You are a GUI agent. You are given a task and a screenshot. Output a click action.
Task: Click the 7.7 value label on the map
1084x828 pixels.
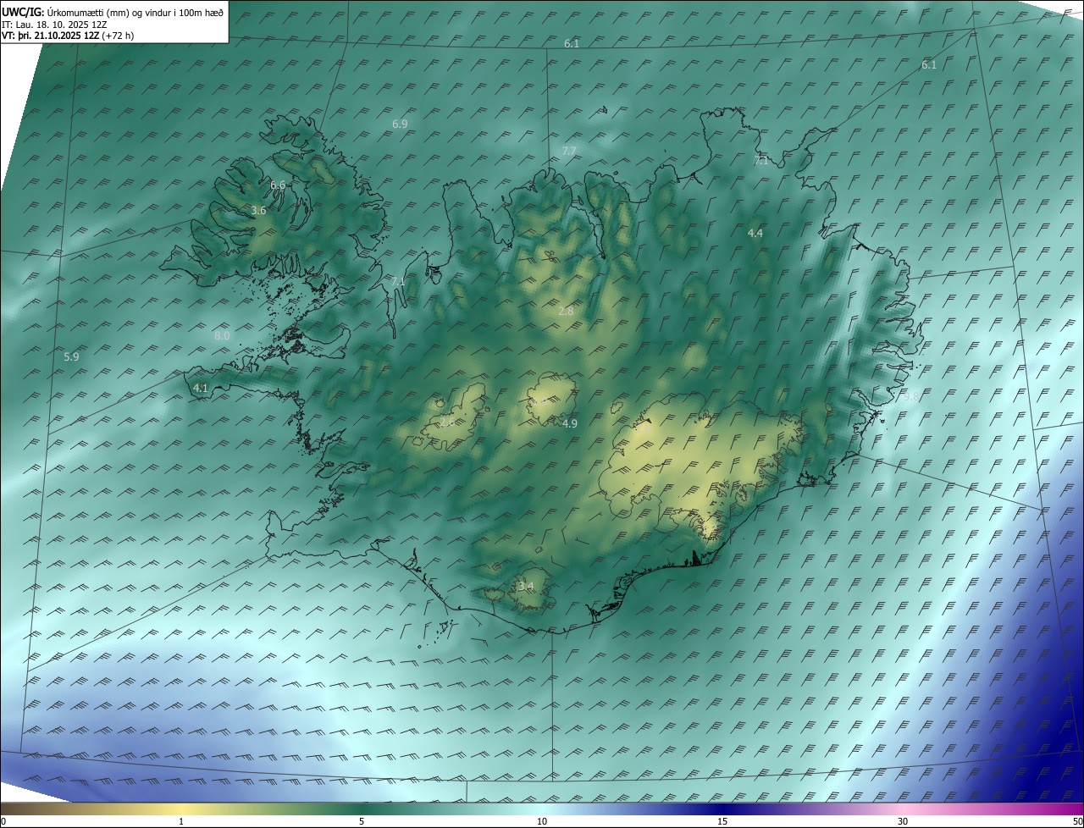(x=569, y=152)
